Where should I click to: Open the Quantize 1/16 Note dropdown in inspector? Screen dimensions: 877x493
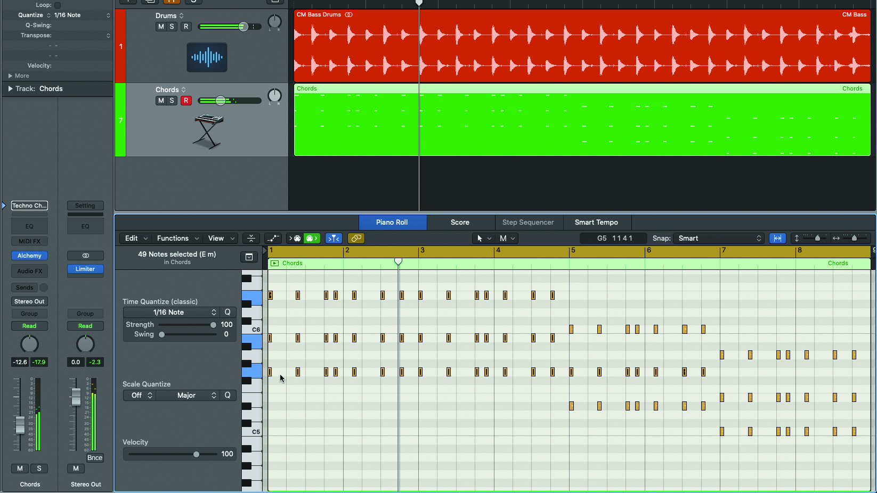[82, 15]
